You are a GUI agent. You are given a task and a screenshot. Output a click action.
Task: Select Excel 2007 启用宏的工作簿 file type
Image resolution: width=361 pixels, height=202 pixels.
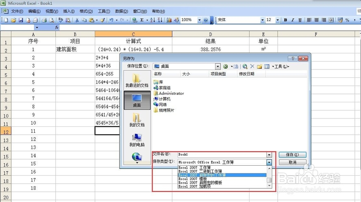222,175
